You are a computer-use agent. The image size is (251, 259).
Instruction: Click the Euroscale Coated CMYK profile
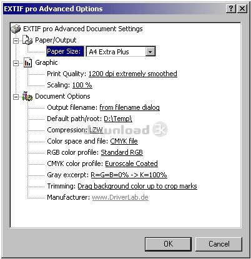(x=131, y=164)
